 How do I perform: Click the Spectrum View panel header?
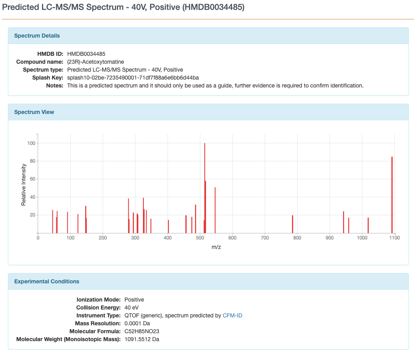pos(34,112)
